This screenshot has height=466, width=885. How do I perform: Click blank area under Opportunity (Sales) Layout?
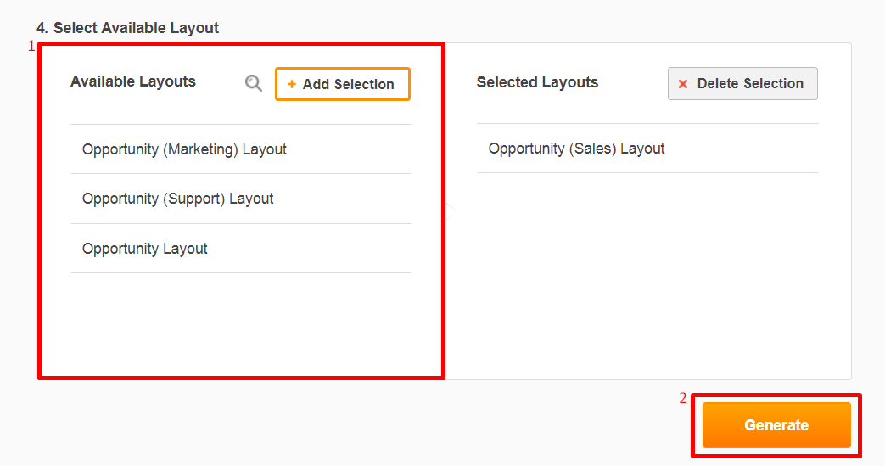[x=647, y=276]
